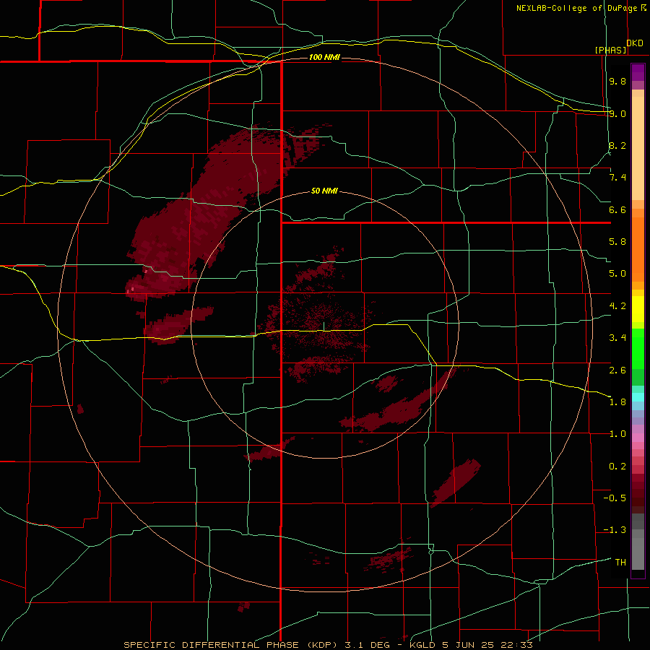The width and height of the screenshot is (650, 650).
Task: Click the 7.4 color scale value
Action: [617, 178]
